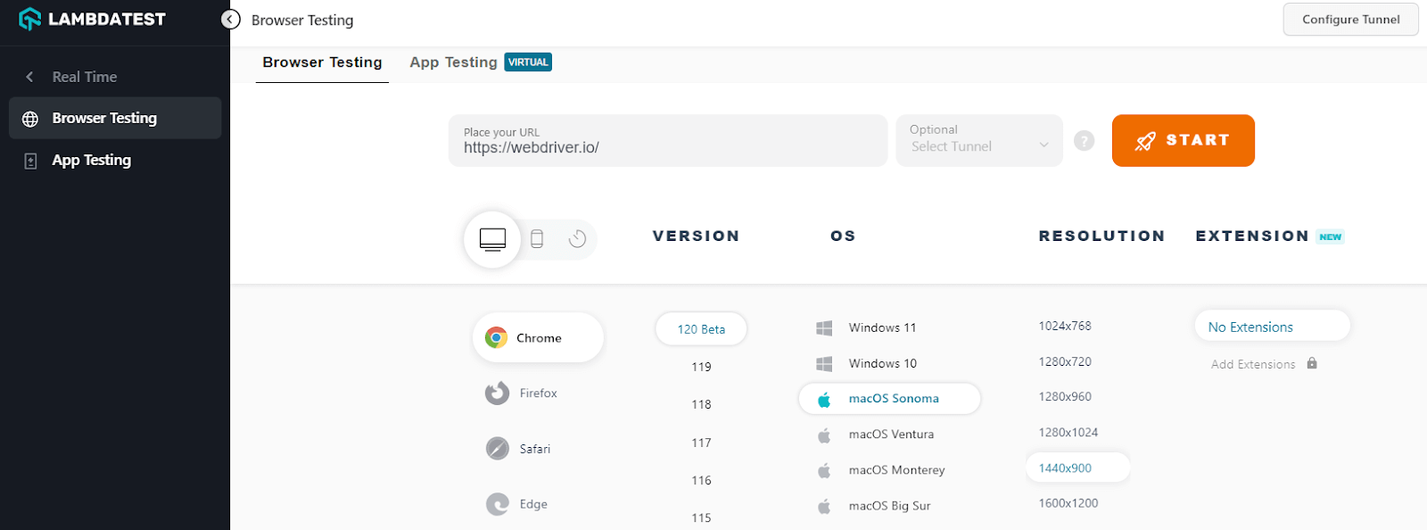Select the desktop device icon
The image size is (1427, 530).
coord(492,239)
